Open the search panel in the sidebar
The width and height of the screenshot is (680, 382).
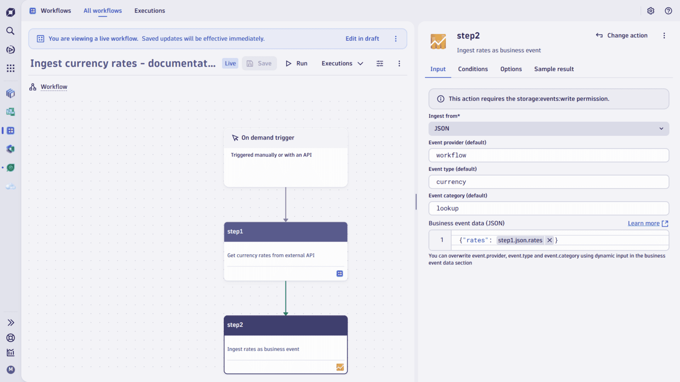click(10, 31)
